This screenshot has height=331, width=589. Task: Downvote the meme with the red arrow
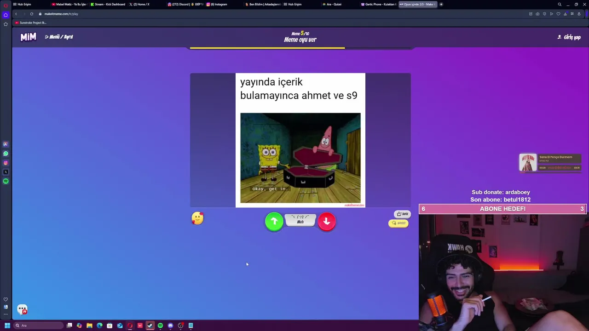(x=327, y=222)
